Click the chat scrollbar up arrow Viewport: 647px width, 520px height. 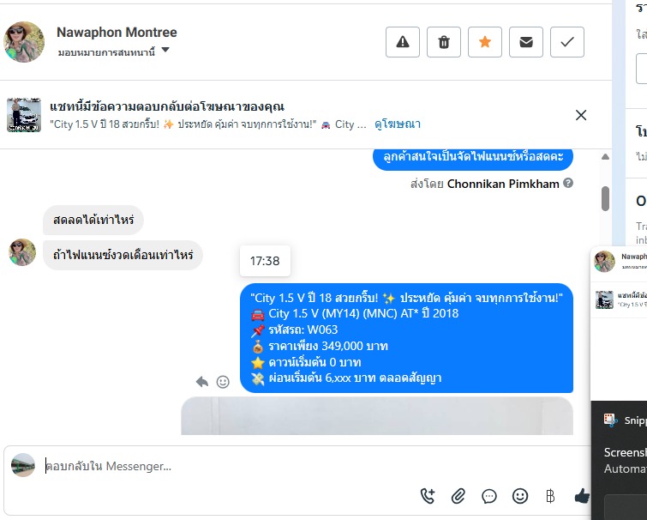click(605, 156)
